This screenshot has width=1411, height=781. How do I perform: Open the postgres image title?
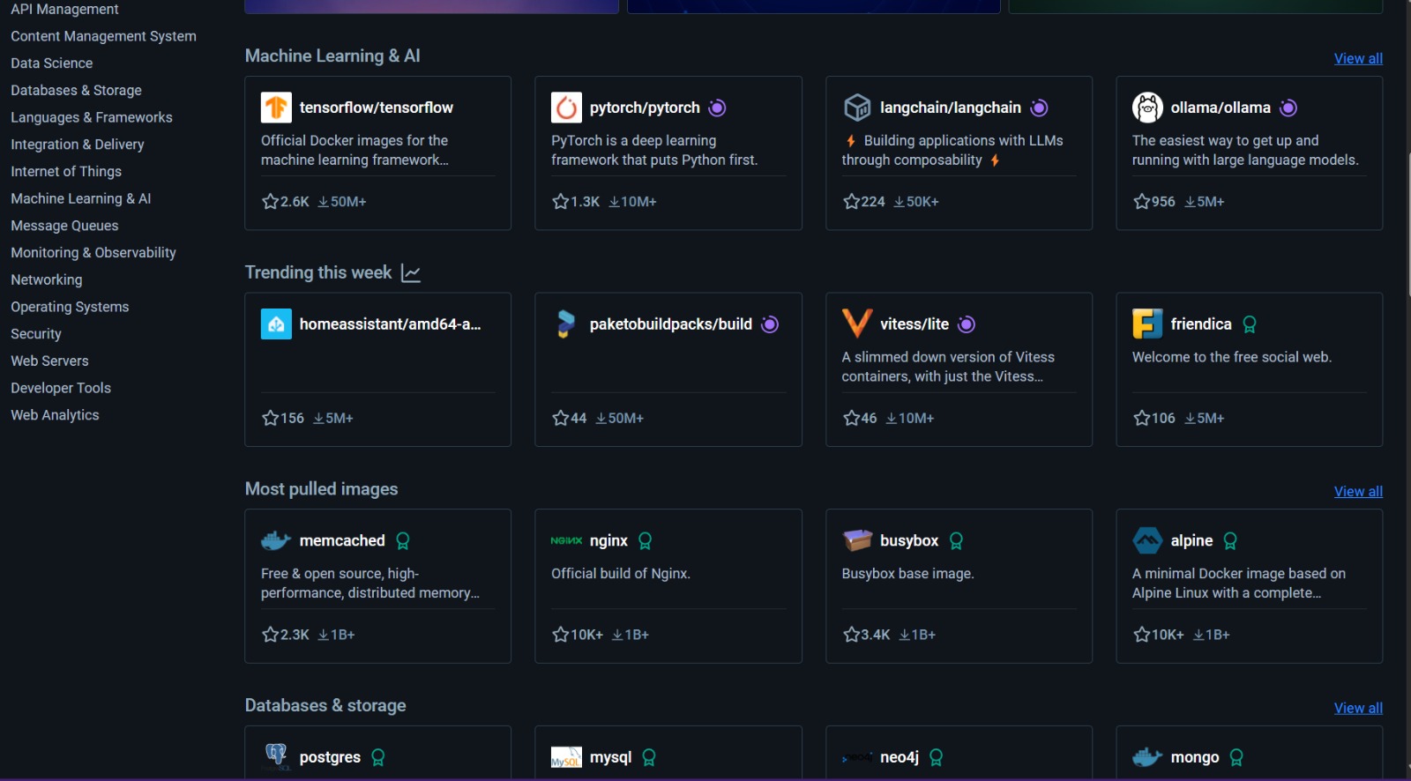[330, 757]
